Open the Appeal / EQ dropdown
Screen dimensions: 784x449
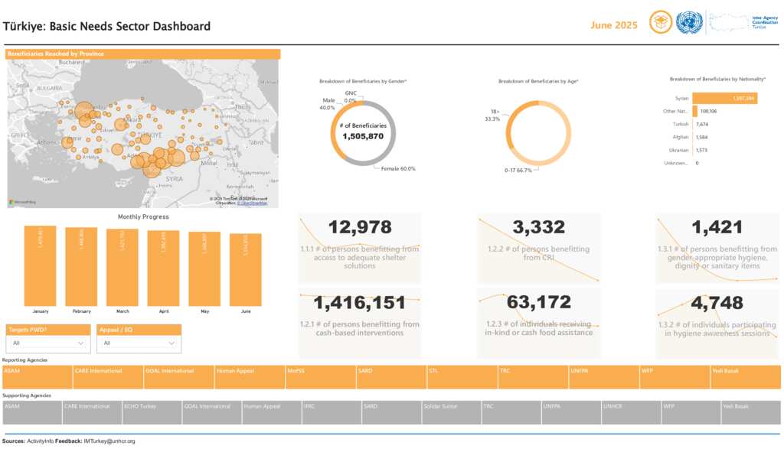(x=139, y=344)
